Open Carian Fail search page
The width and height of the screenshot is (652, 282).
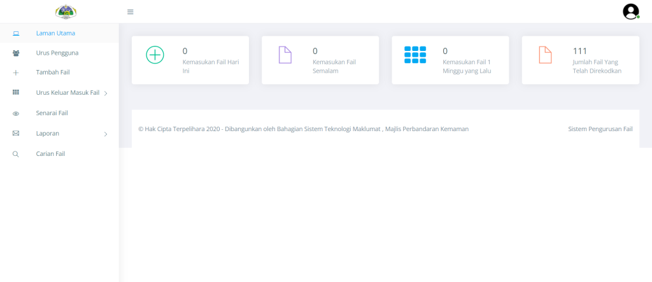click(51, 154)
